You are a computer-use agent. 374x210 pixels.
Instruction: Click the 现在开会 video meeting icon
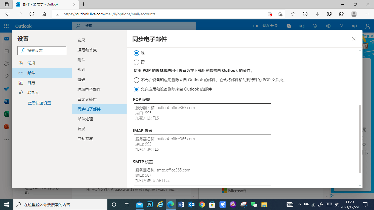(x=255, y=26)
